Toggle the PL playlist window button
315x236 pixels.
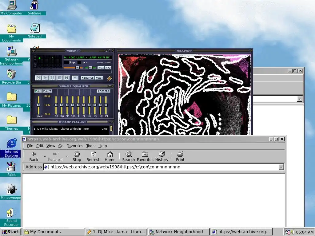pyautogui.click(x=108, y=68)
